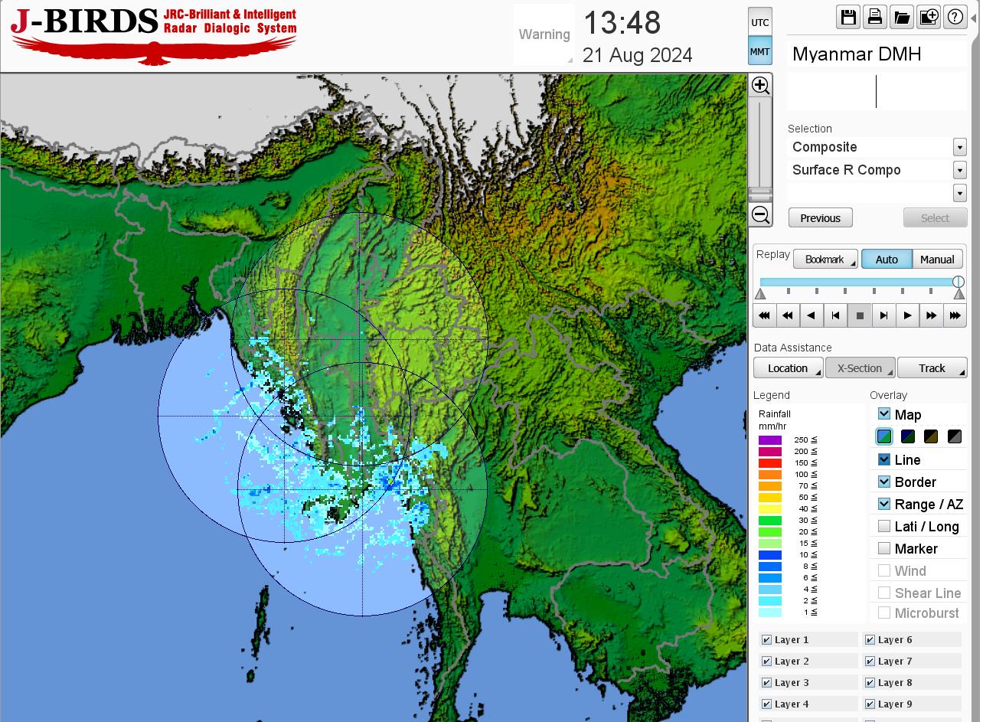Enable the Lati / Long overlay checkbox
This screenshot has width=983, height=722.
[x=884, y=526]
